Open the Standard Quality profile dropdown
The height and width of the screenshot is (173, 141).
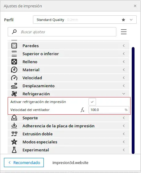pyautogui.click(x=85, y=20)
